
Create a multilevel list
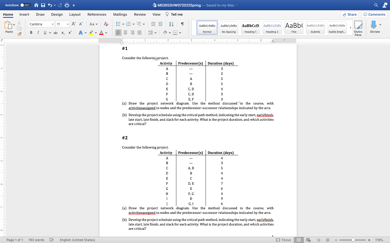tap(139, 24)
